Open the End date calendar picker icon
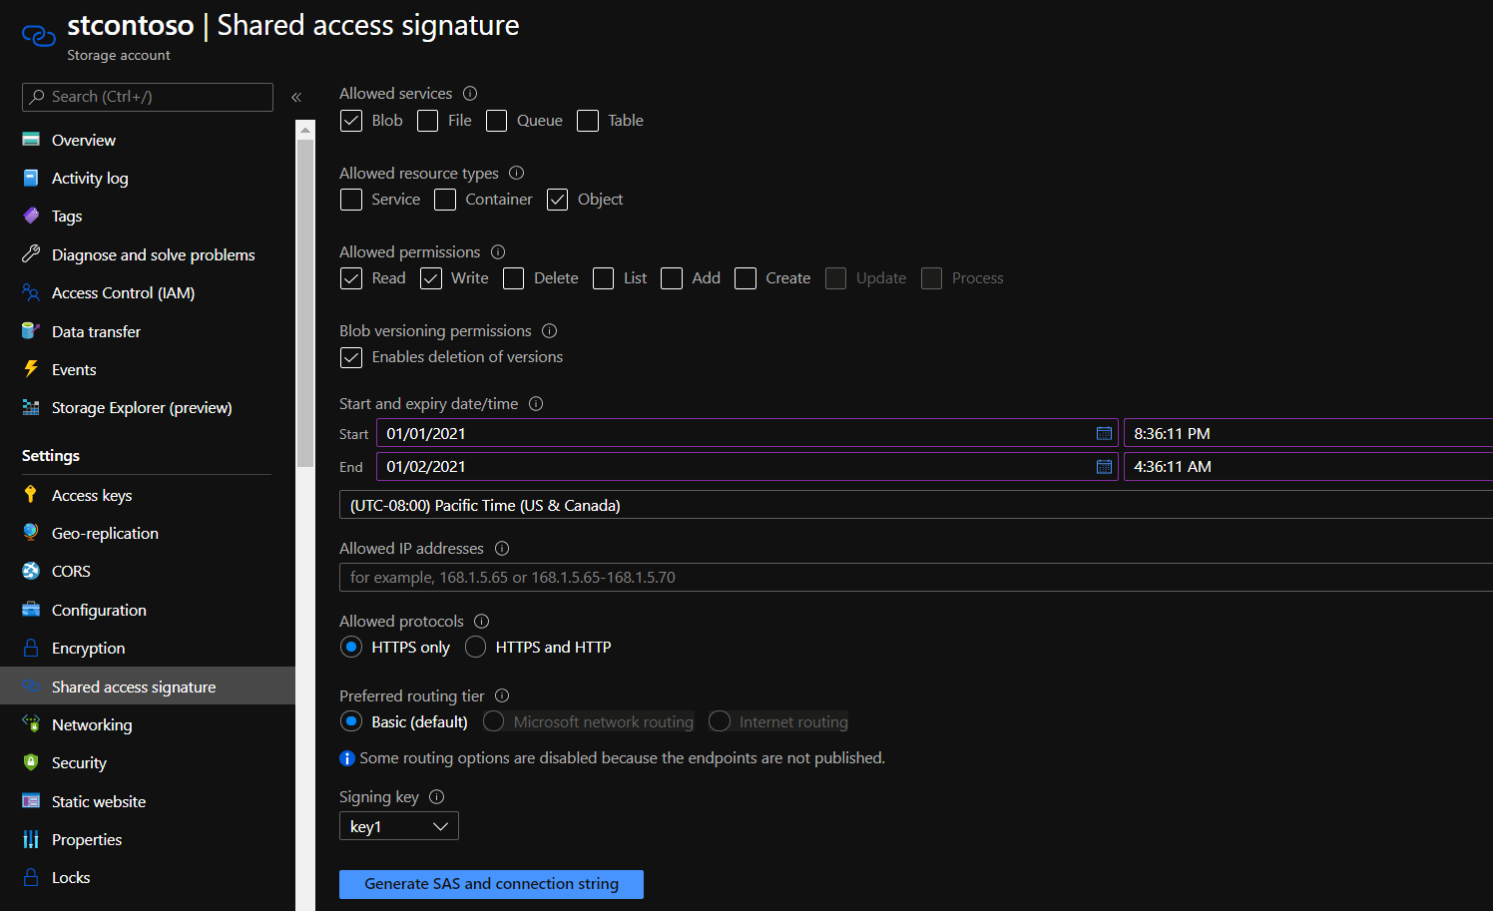Screen dimensions: 1493x911 tap(1104, 467)
